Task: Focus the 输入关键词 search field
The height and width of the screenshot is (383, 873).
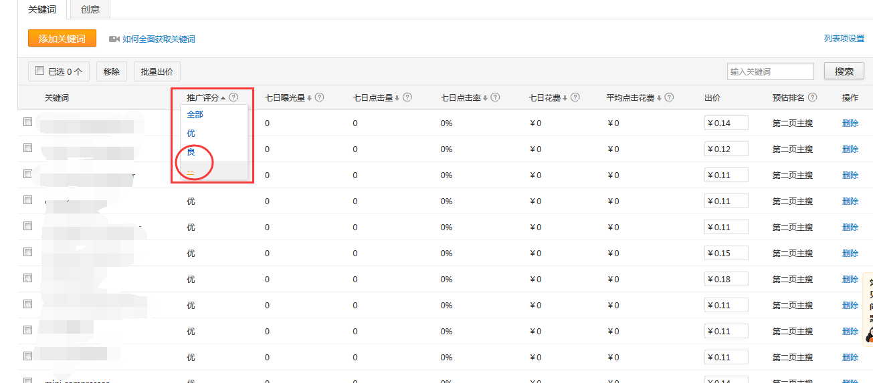Action: click(x=770, y=71)
